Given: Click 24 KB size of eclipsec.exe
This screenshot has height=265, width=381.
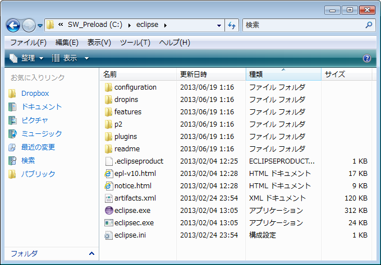Looking at the screenshot, I should (x=358, y=223).
